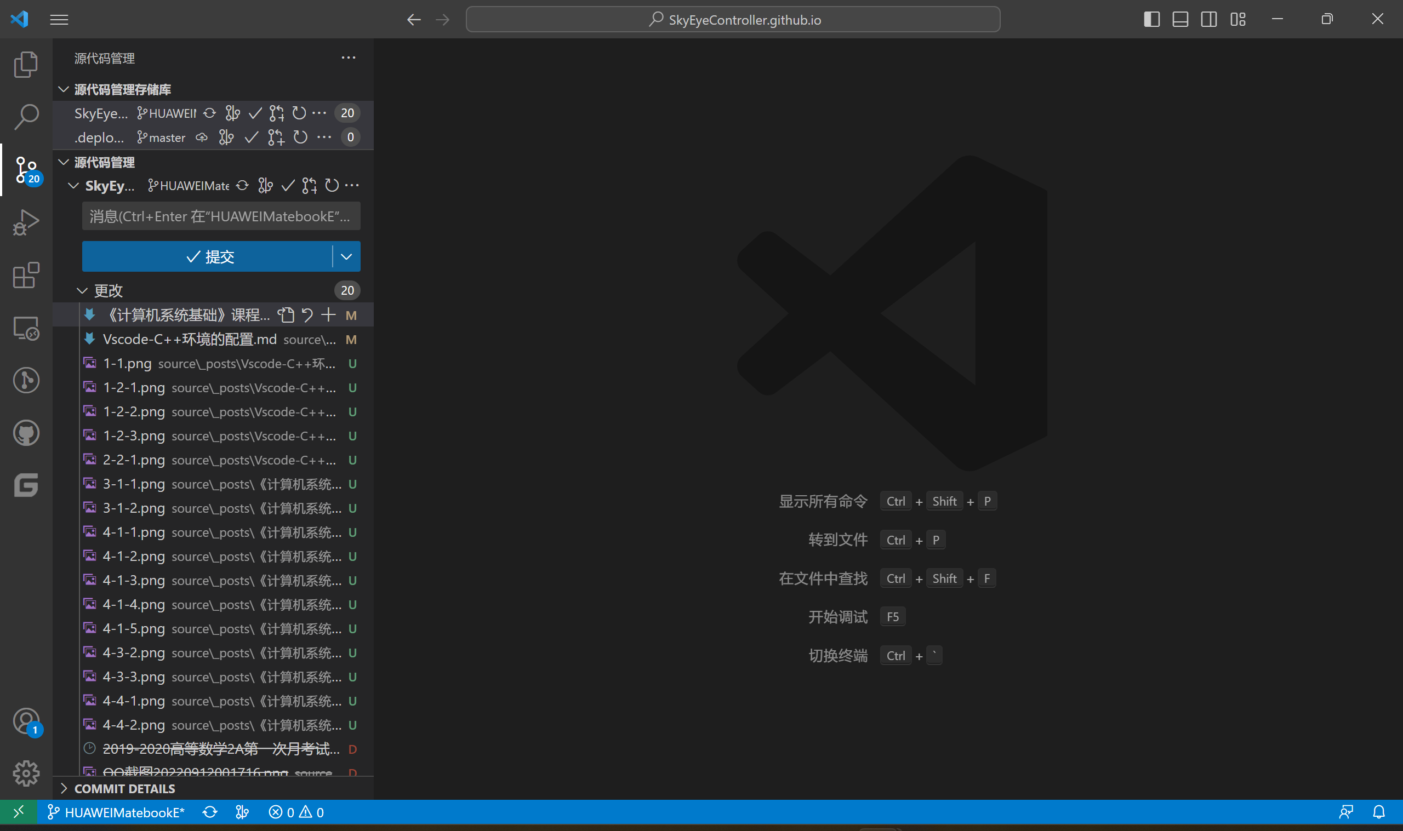The width and height of the screenshot is (1403, 831).
Task: Open feedback/accounts icon in status bar
Action: click(x=1346, y=812)
